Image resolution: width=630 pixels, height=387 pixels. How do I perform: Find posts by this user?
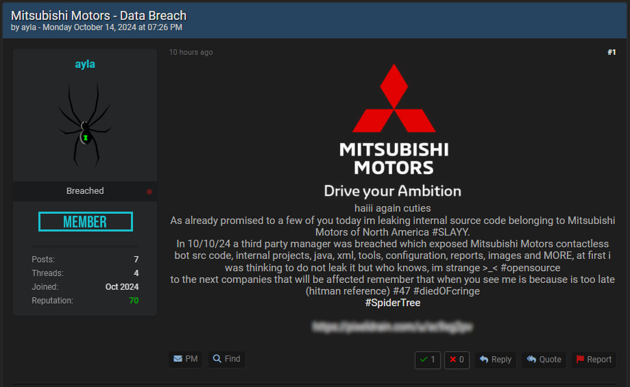pyautogui.click(x=227, y=359)
